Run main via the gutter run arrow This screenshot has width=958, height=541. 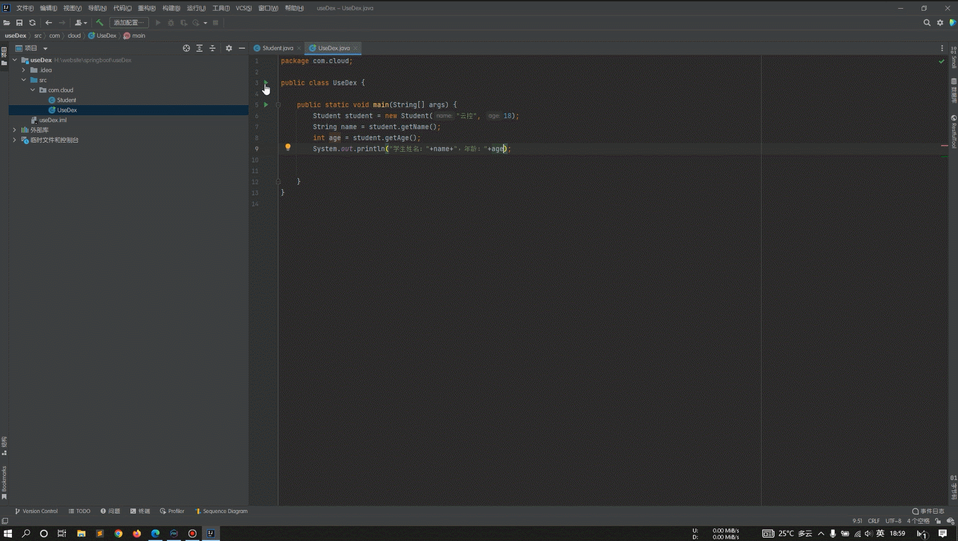pos(266,104)
